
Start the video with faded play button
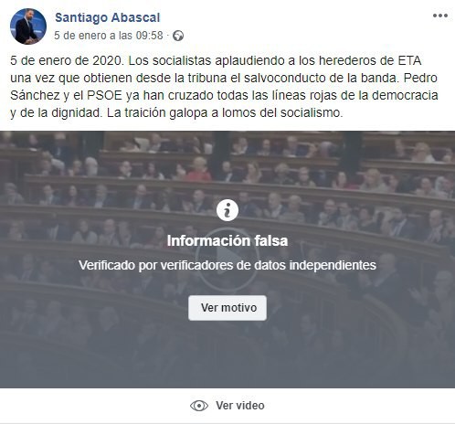coord(227,260)
